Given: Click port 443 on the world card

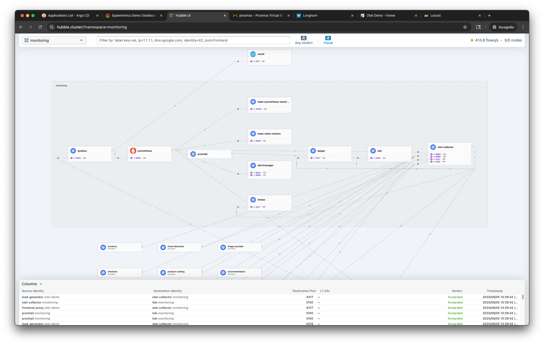Looking at the screenshot, I should pyautogui.click(x=257, y=61).
